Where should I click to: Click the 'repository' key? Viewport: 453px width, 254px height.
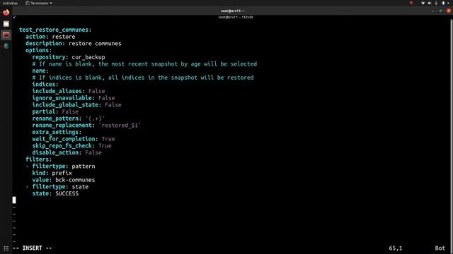(x=49, y=57)
